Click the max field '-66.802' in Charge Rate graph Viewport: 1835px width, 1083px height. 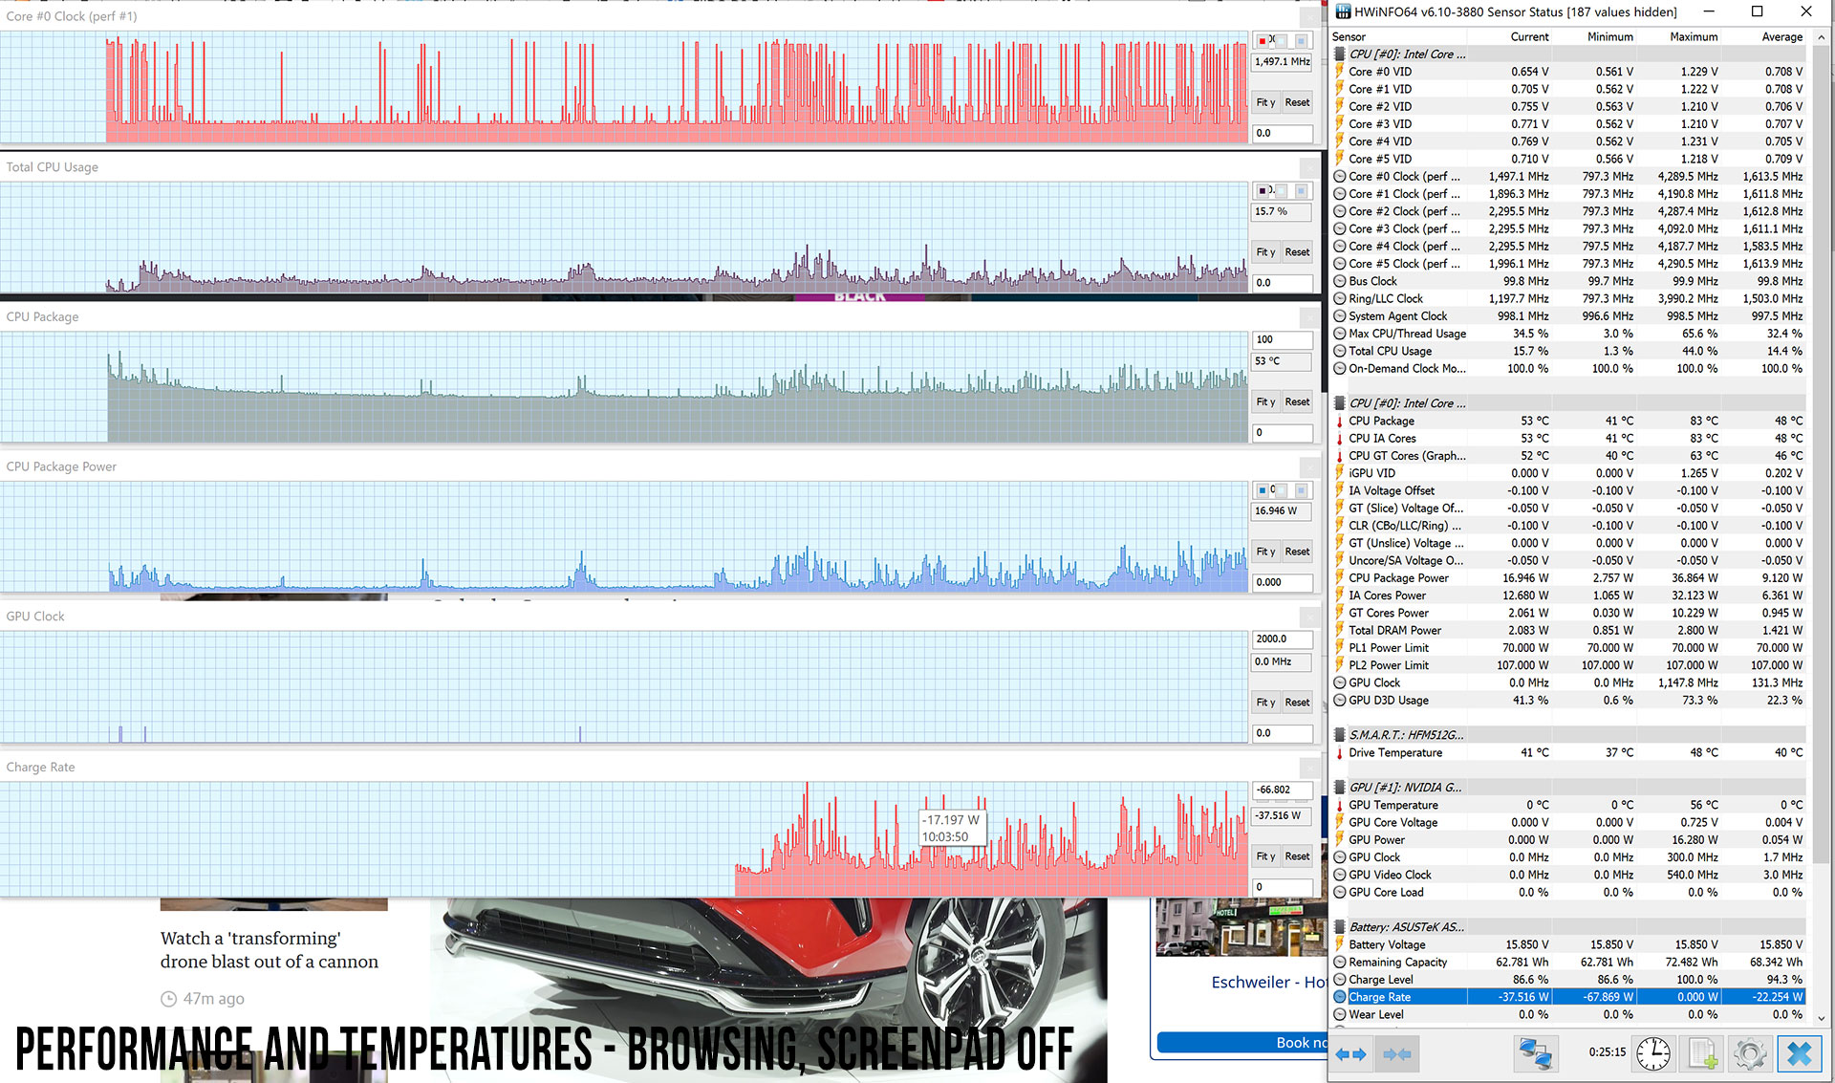coord(1283,790)
